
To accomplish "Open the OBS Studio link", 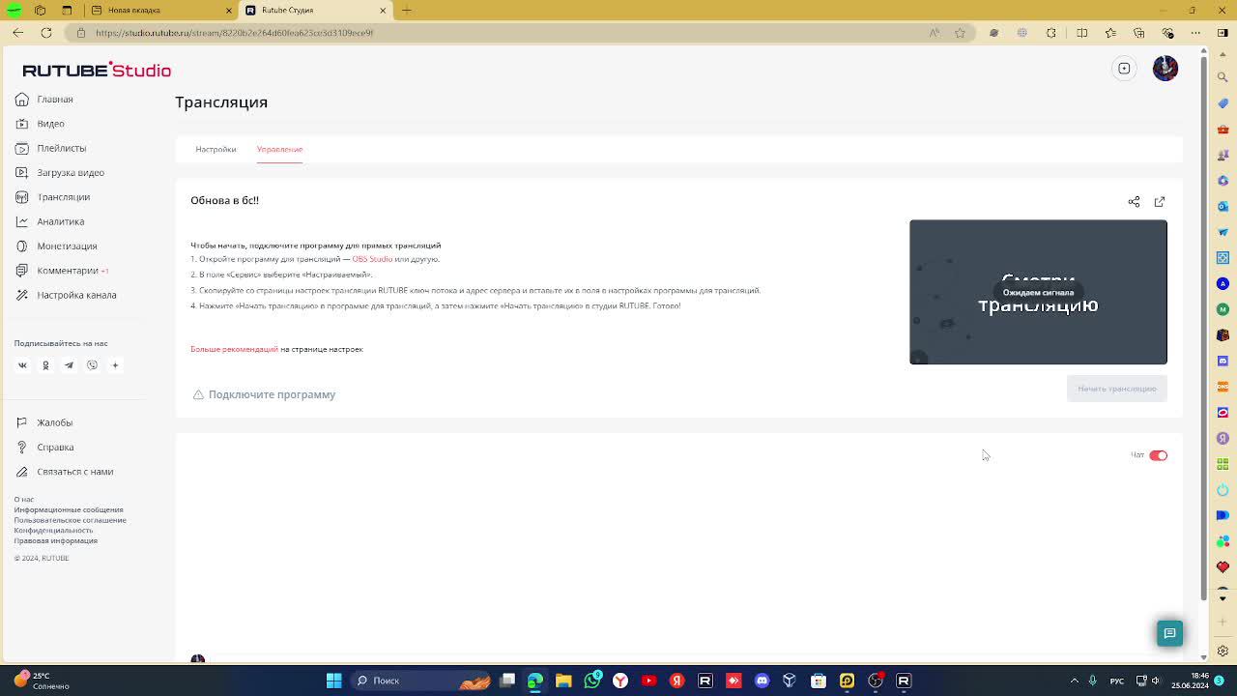I will click(x=372, y=259).
